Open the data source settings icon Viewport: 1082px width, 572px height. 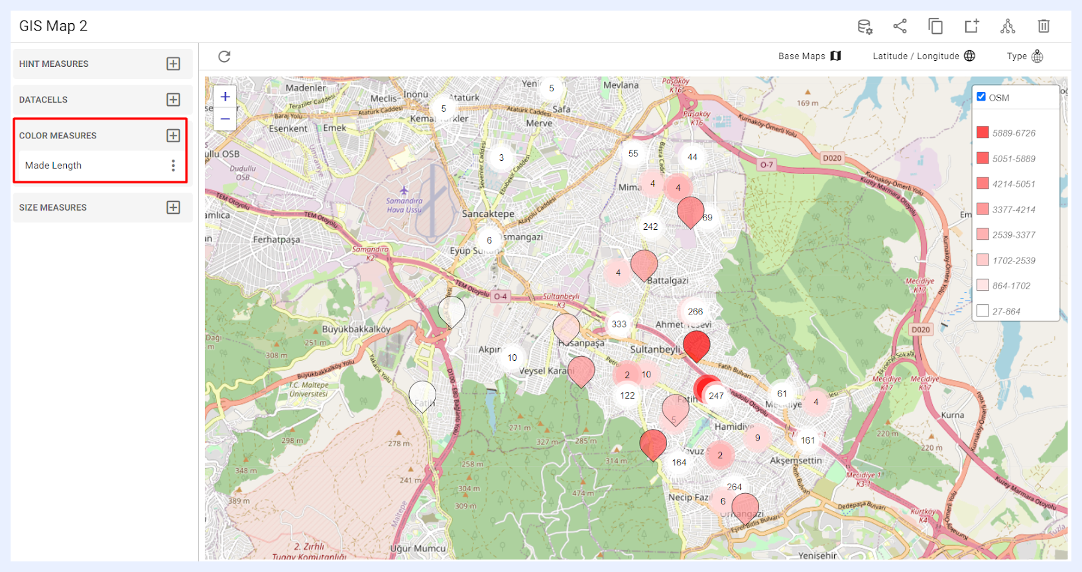click(865, 26)
